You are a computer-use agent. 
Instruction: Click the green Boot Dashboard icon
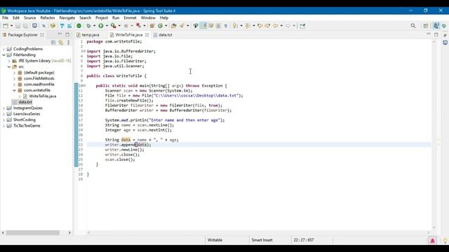click(79, 26)
